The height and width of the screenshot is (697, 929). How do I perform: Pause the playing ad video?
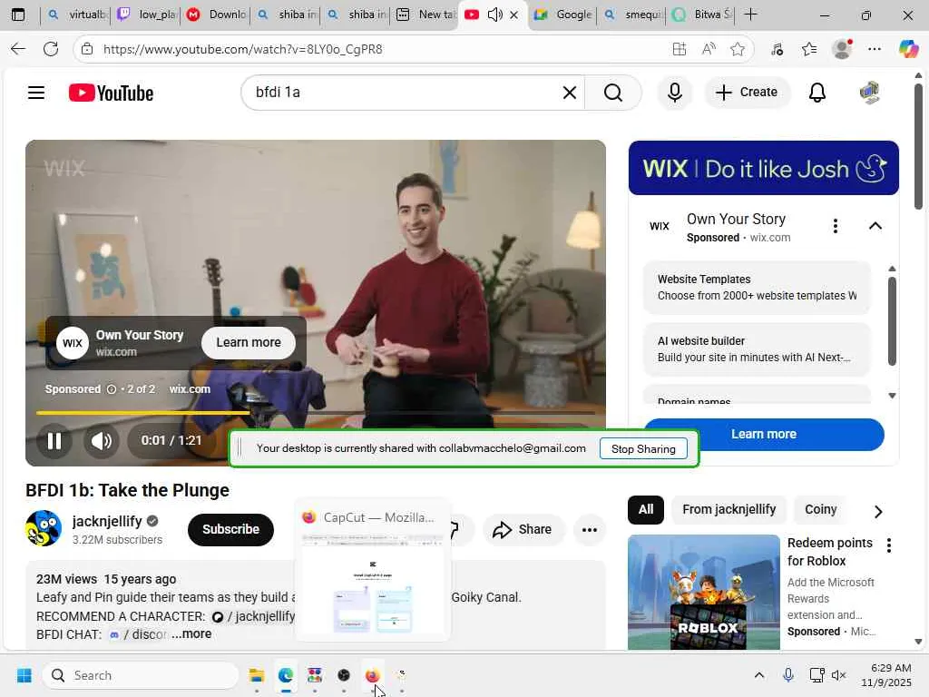54,440
